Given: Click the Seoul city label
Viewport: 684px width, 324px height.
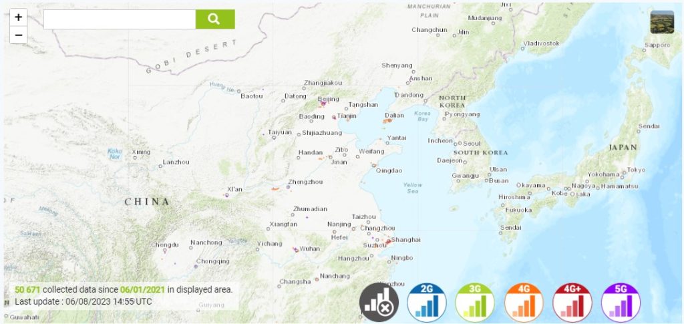Looking at the screenshot, I should coord(472,144).
